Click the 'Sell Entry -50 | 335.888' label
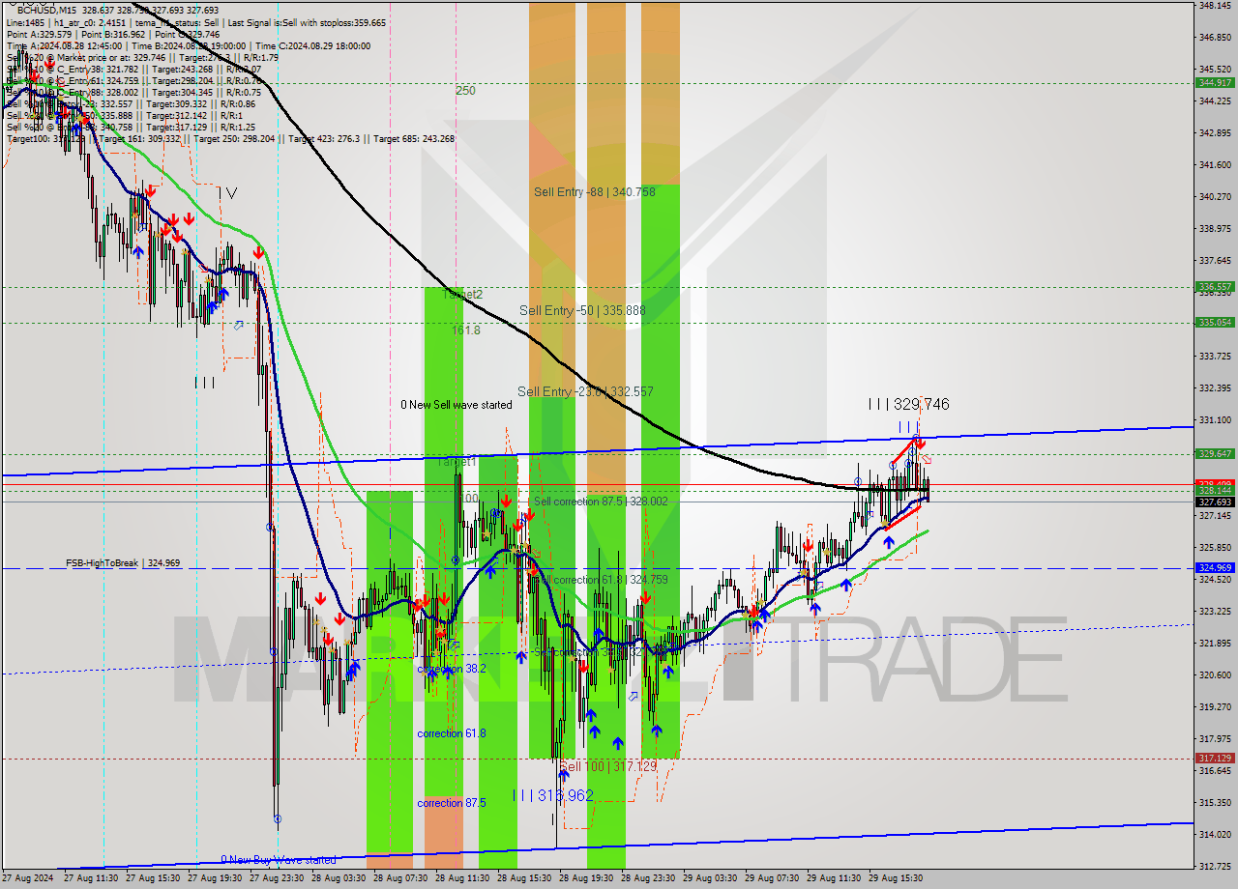The image size is (1238, 889). pyautogui.click(x=582, y=310)
